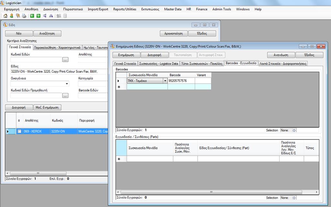Click Έξοδος button in the Είδη window
331x207 pixels.
202,34
